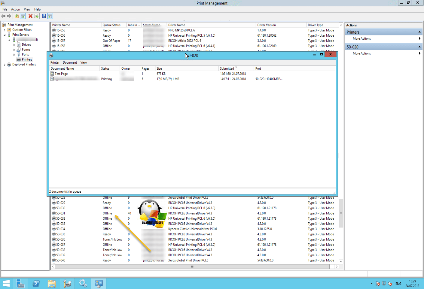The width and height of the screenshot is (424, 289).
Task: Click the Export List toolbar icon
Action: (x=36, y=16)
